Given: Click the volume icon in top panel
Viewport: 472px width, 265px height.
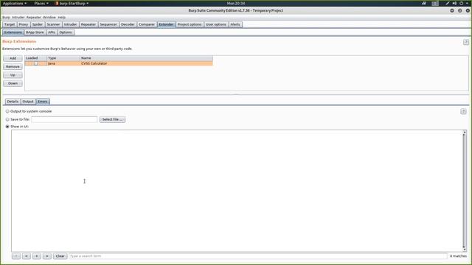Looking at the screenshot, I should pyautogui.click(x=454, y=3).
